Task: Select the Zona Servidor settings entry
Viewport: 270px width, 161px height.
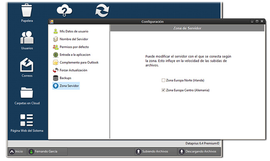Action: tap(66, 86)
